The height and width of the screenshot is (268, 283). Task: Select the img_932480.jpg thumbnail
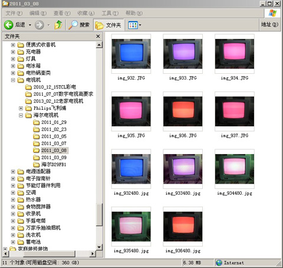point(131,169)
